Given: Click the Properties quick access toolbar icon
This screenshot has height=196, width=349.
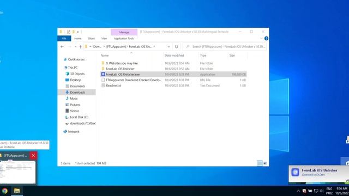Looking at the screenshot, I should coord(68,32).
